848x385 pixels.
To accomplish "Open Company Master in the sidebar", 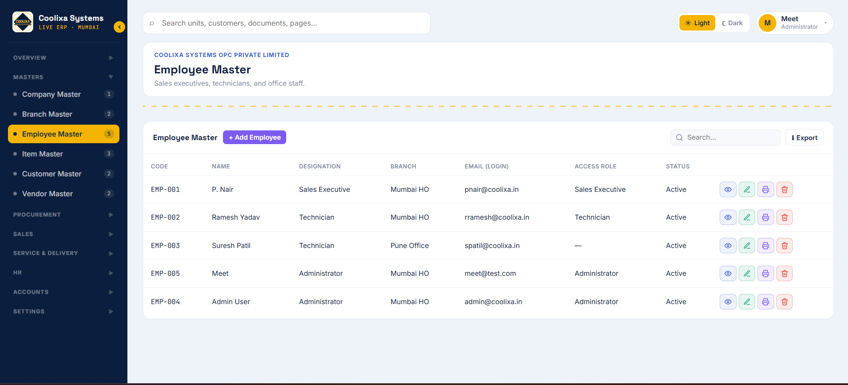I will (x=64, y=94).
